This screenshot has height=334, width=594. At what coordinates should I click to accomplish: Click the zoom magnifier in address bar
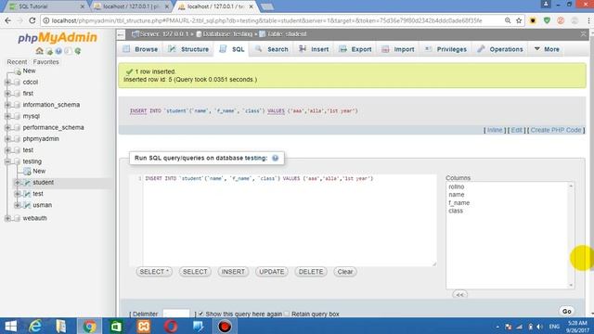pos(508,20)
